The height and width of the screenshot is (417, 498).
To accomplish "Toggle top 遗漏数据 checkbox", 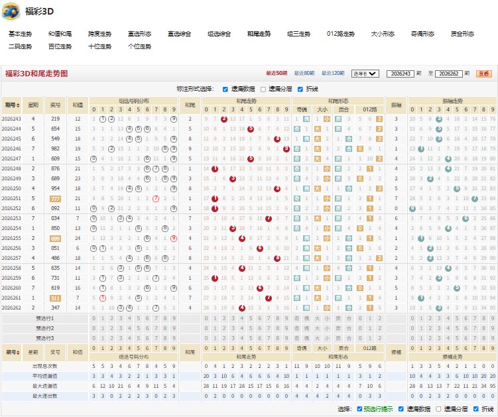I will [225, 89].
